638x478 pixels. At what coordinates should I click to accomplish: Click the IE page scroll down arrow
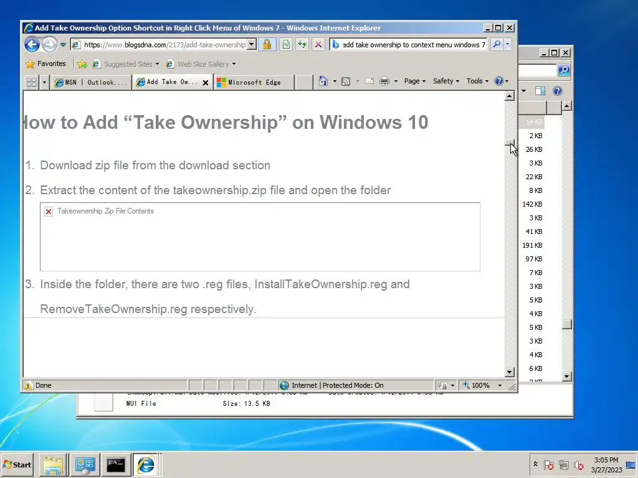[510, 372]
